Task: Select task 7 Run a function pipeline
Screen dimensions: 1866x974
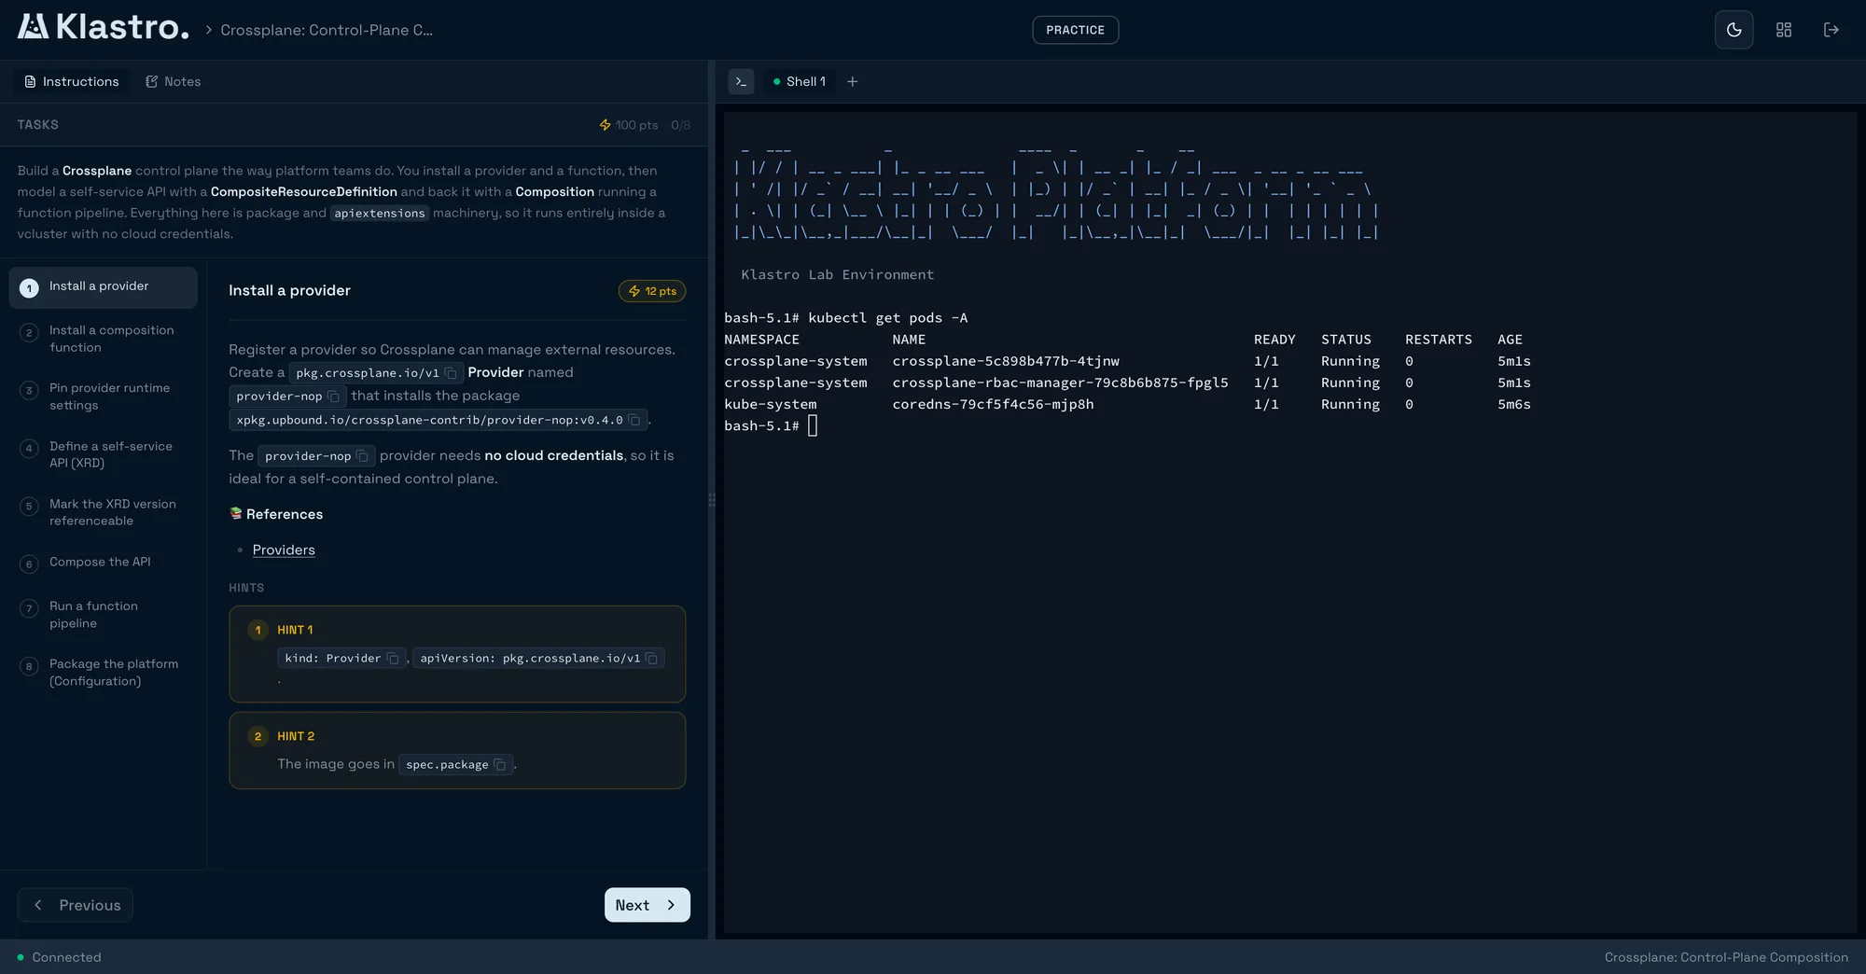Action: 104,615
